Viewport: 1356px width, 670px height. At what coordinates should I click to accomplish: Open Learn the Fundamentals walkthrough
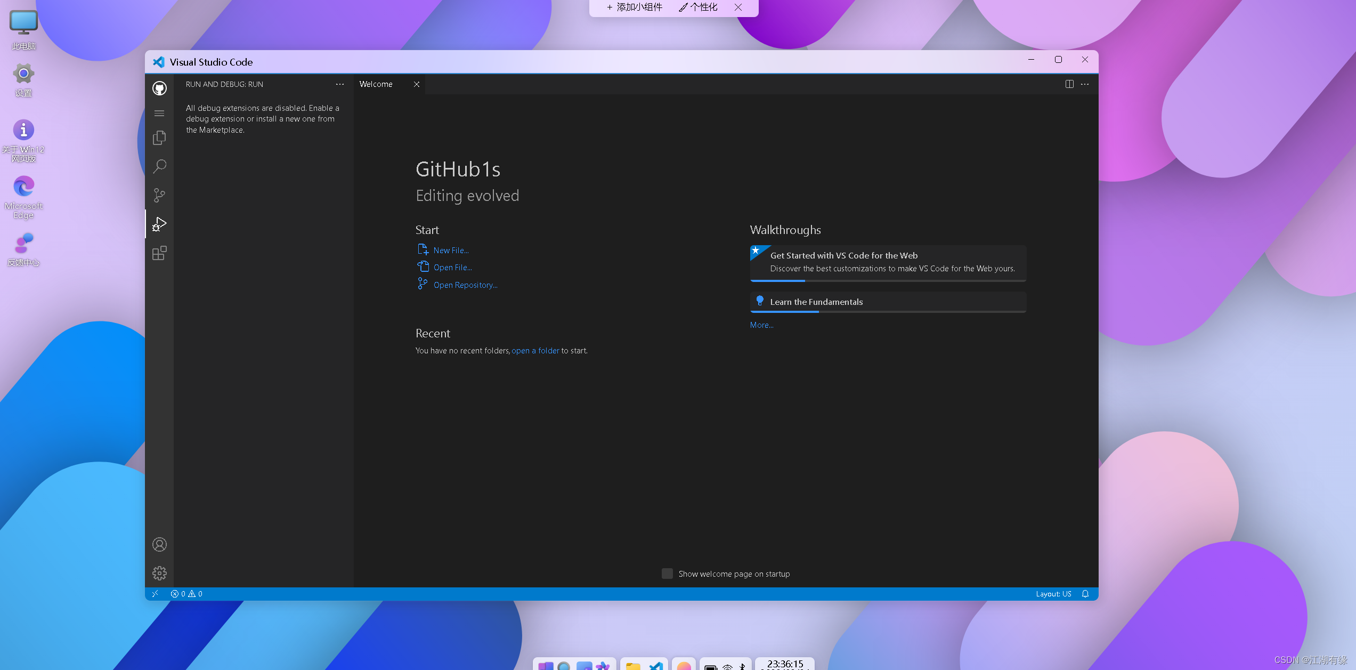888,302
